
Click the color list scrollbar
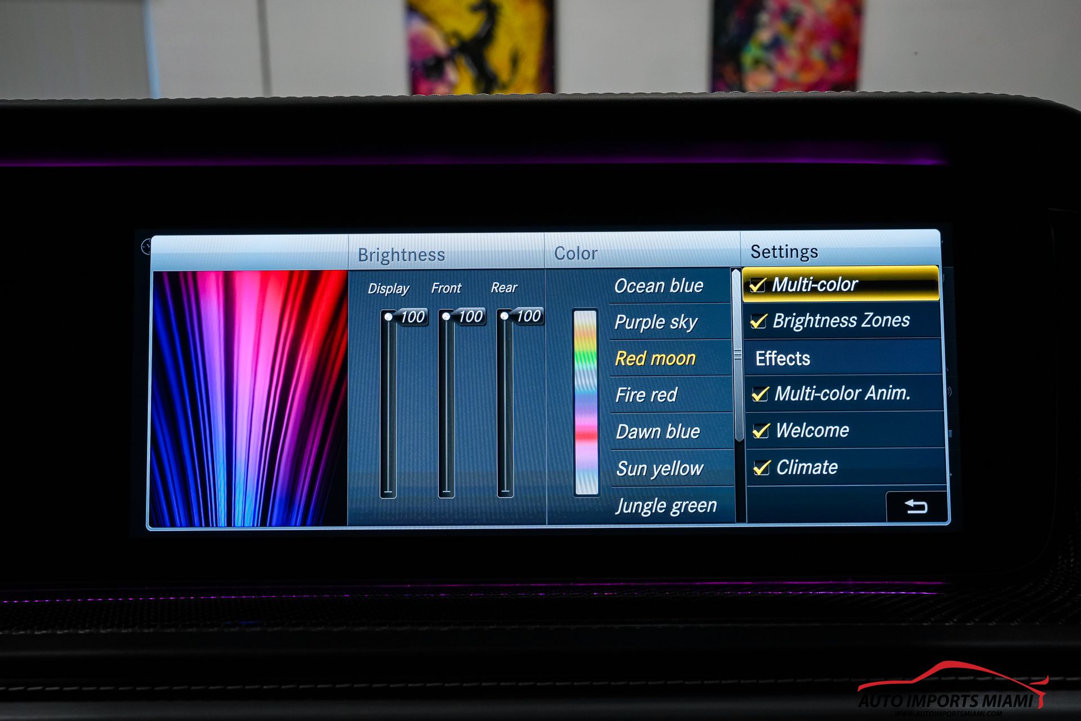pyautogui.click(x=737, y=355)
